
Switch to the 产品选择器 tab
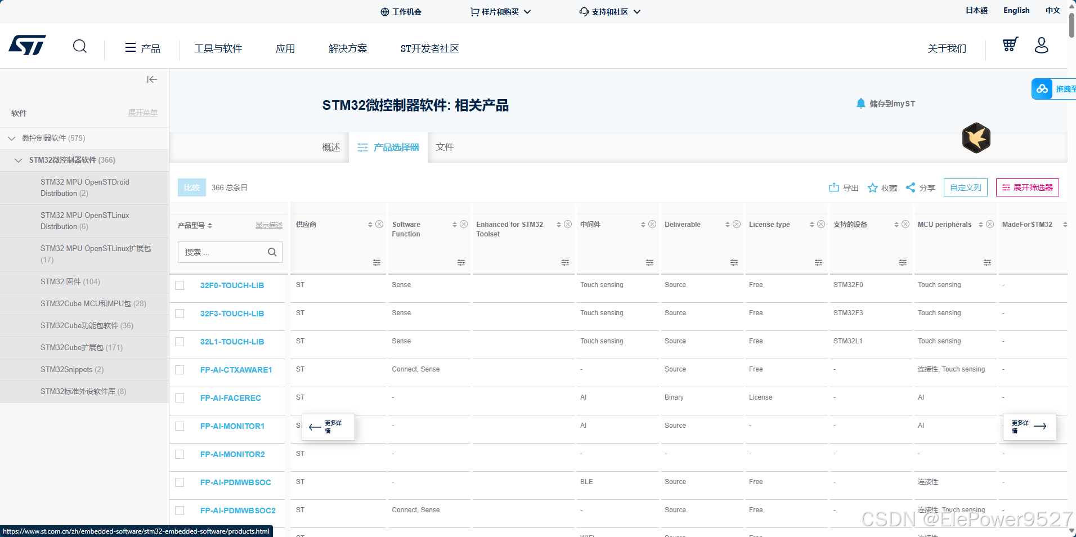[x=388, y=147]
